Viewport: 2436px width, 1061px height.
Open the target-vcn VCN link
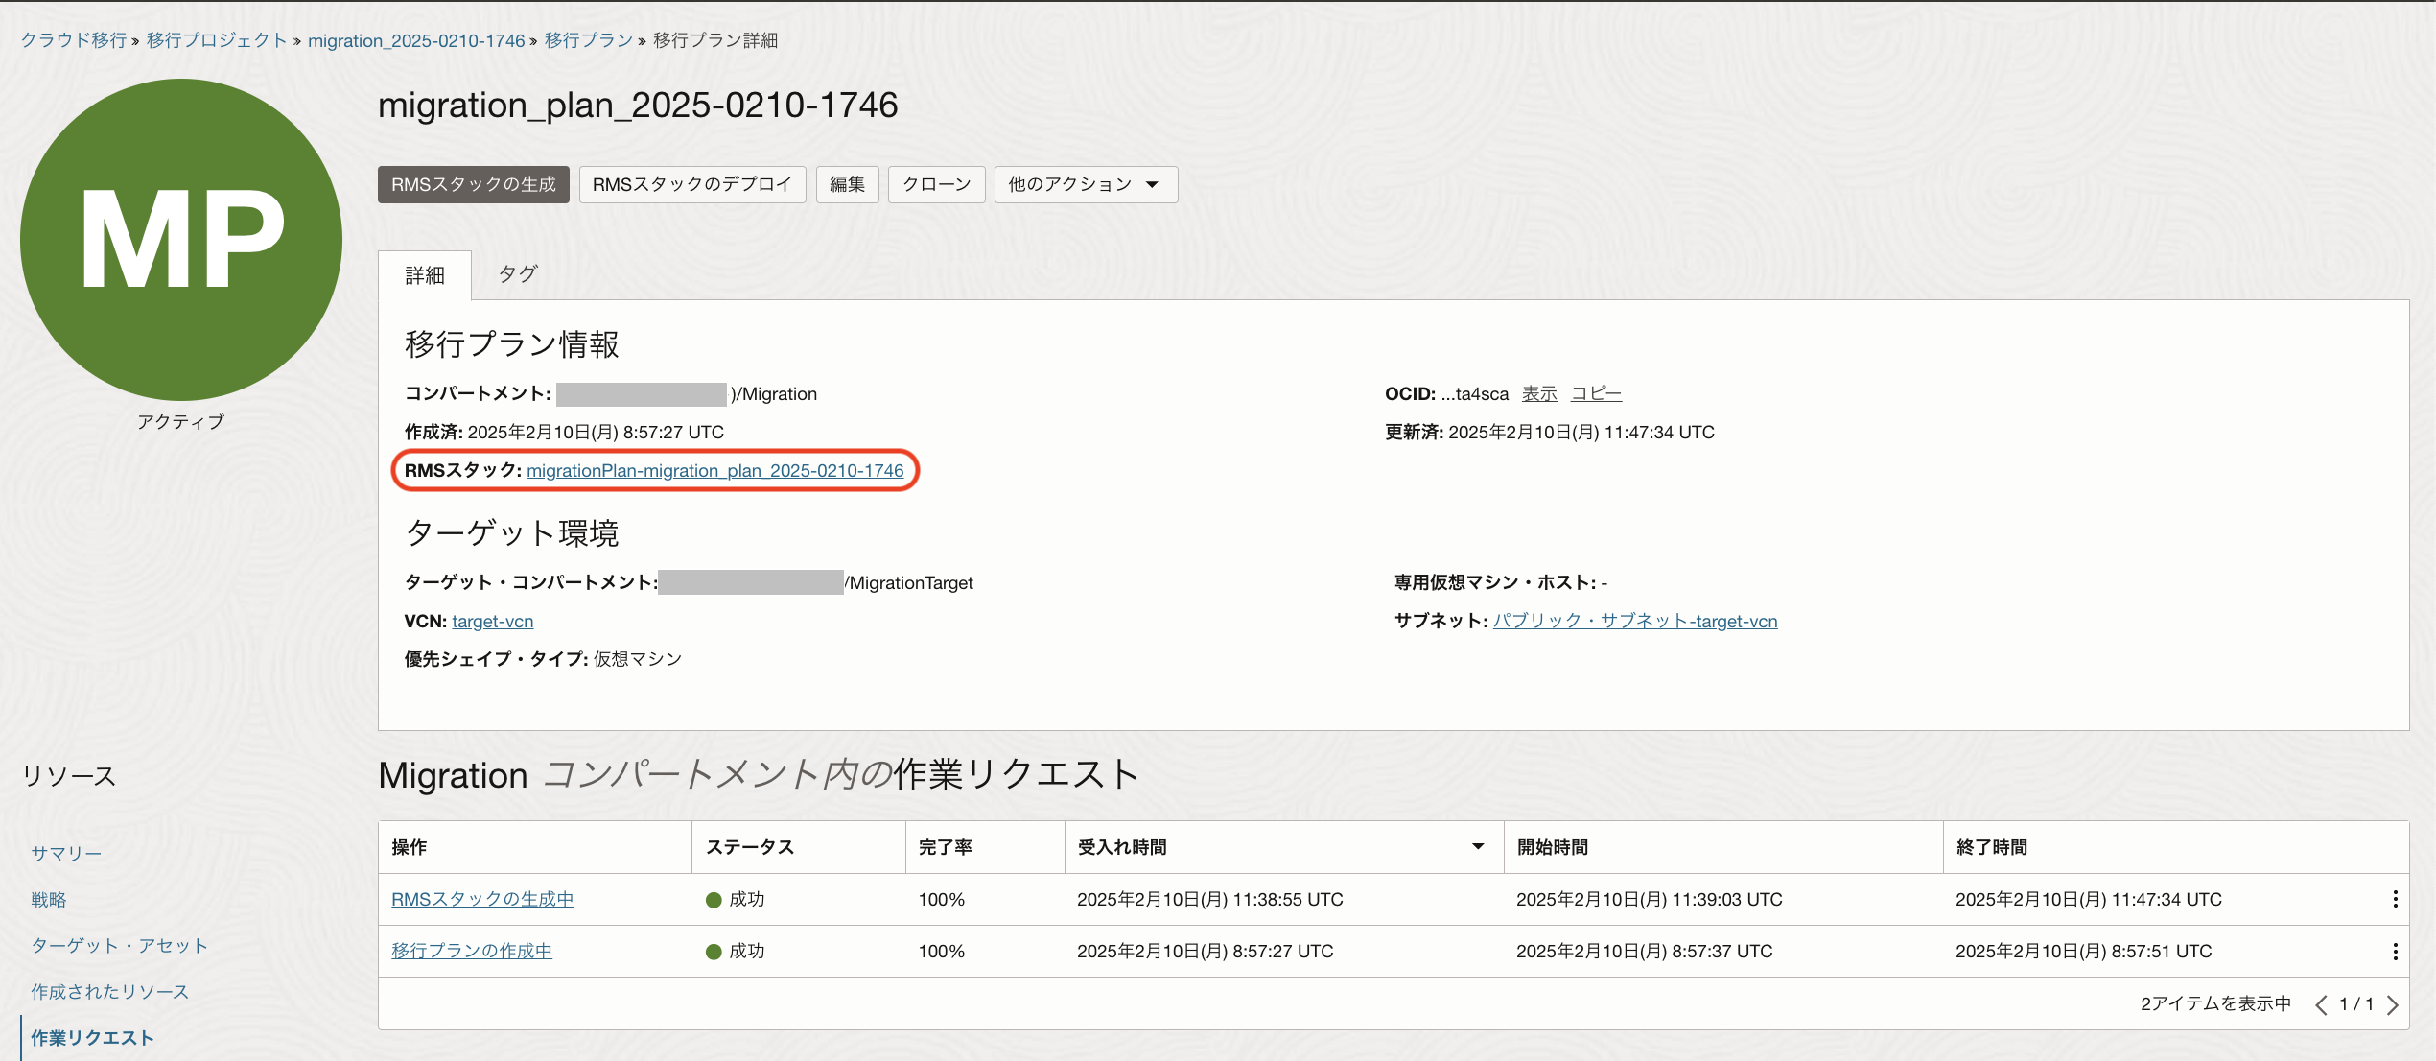[492, 621]
